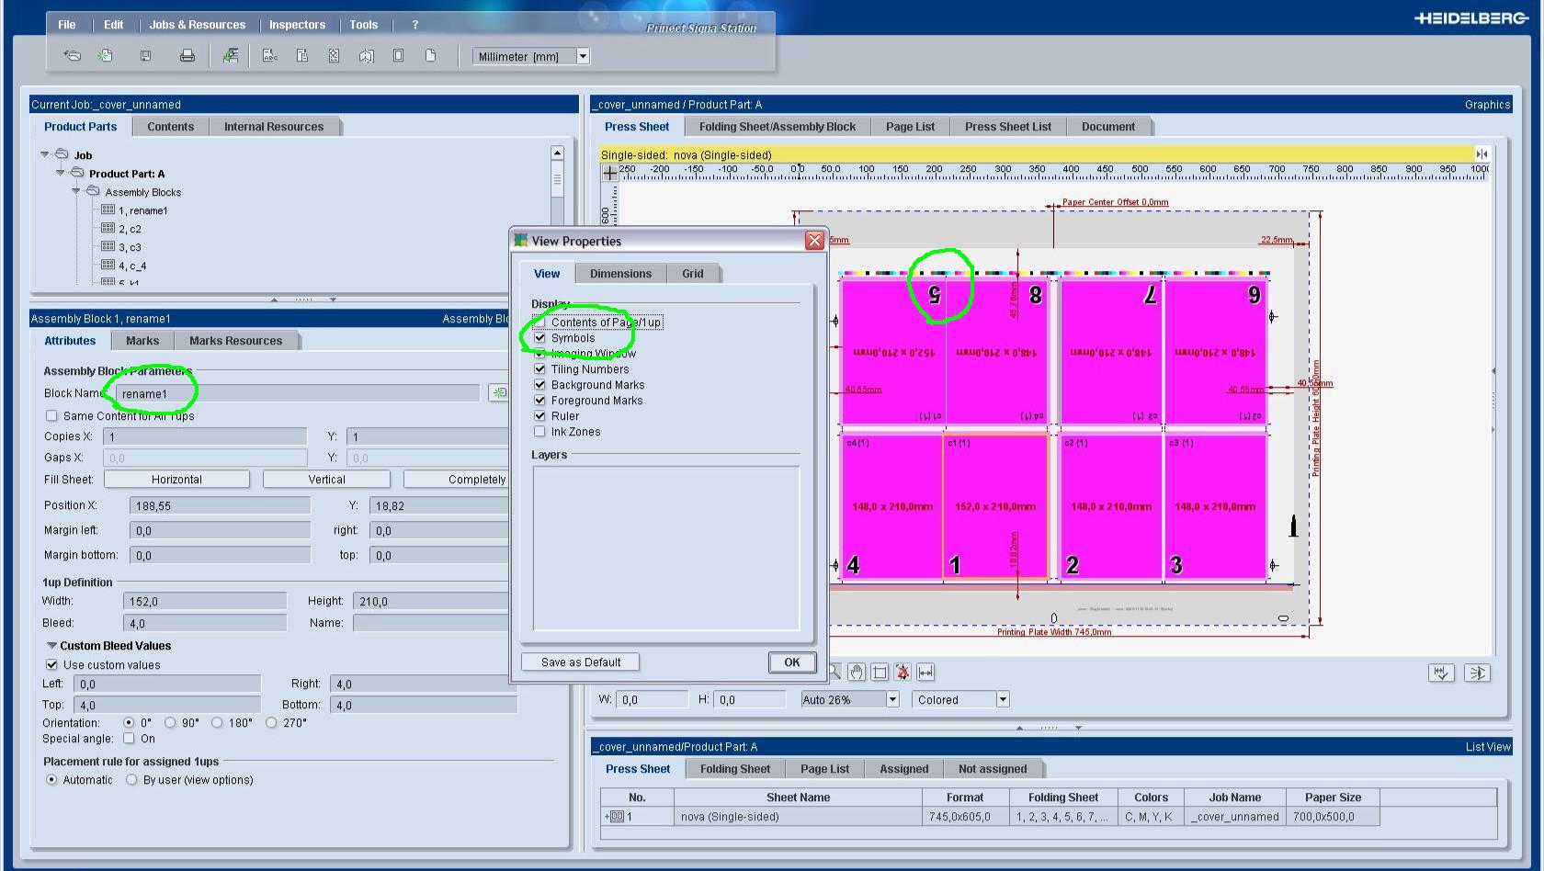
Task: Open the Auto 26% zoom dropdown
Action: pyautogui.click(x=891, y=700)
